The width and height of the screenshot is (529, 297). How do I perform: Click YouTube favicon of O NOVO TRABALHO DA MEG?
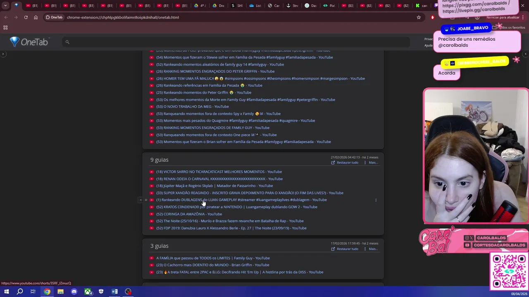click(152, 107)
